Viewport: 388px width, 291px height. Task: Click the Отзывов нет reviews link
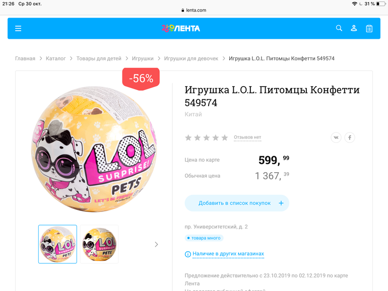(247, 137)
